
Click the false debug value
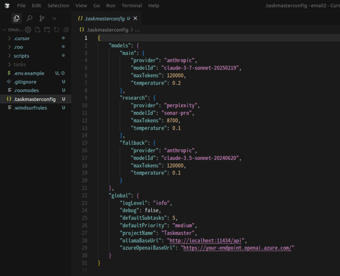pyautogui.click(x=152, y=210)
